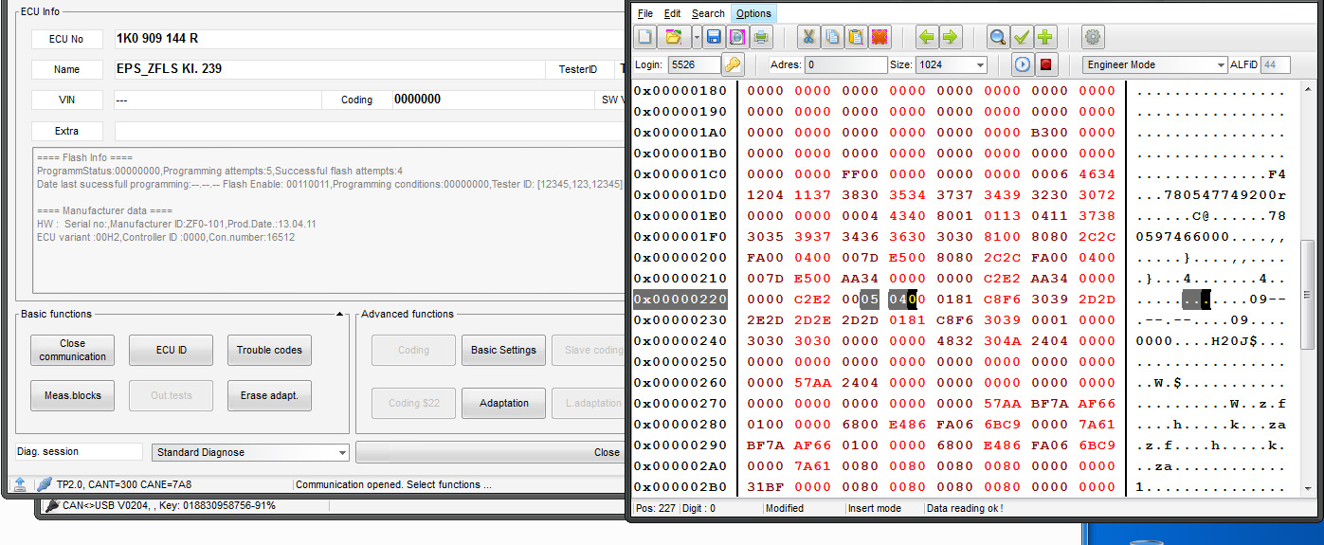Select address row 0x00000220
The height and width of the screenshot is (545, 1324).
tap(680, 300)
